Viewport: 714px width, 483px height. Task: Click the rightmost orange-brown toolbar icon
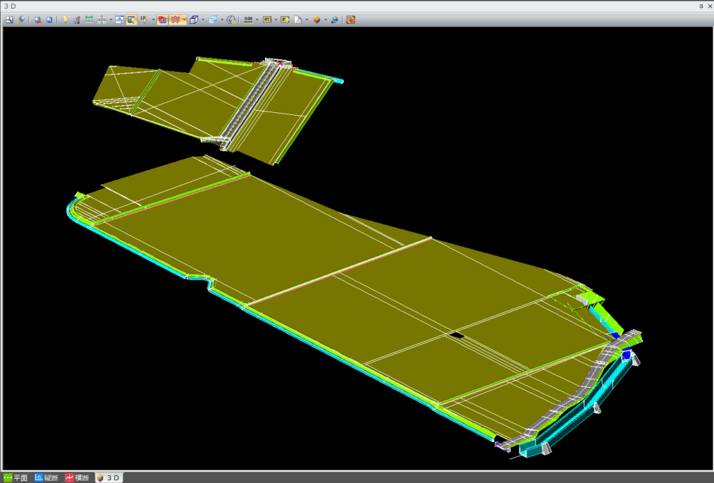351,20
